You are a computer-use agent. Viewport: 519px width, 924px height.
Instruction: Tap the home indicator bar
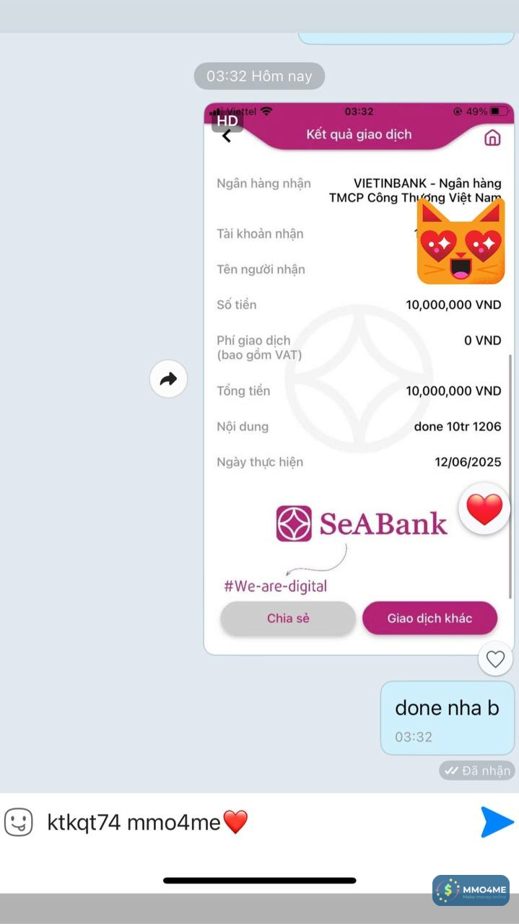260,880
